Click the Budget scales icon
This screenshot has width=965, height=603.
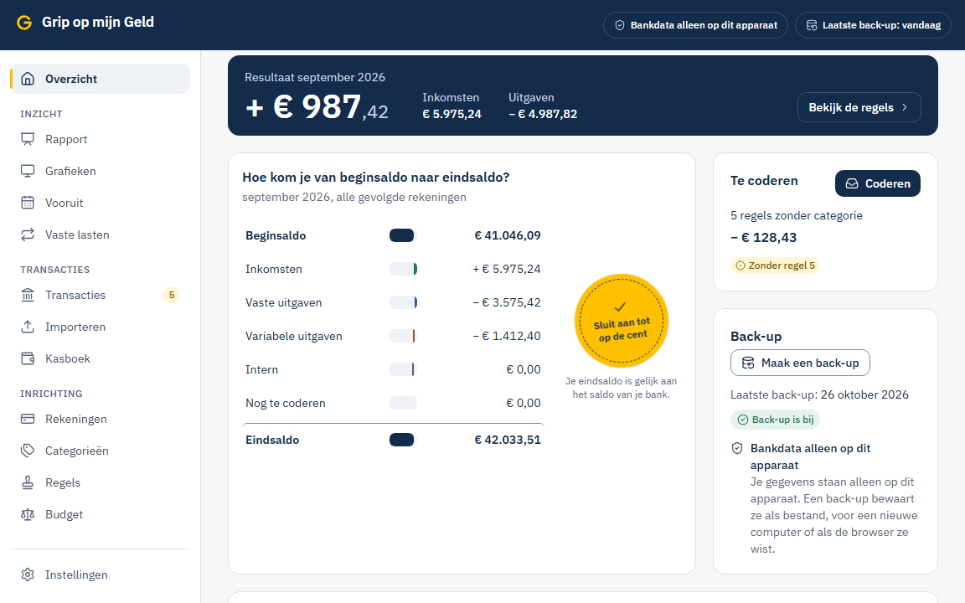click(28, 514)
